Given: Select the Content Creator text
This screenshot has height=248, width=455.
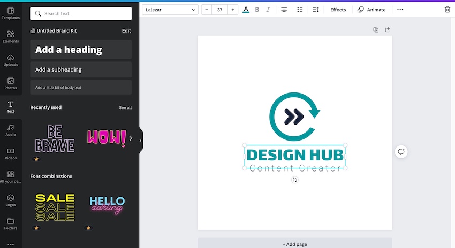Looking at the screenshot, I should tap(295, 168).
